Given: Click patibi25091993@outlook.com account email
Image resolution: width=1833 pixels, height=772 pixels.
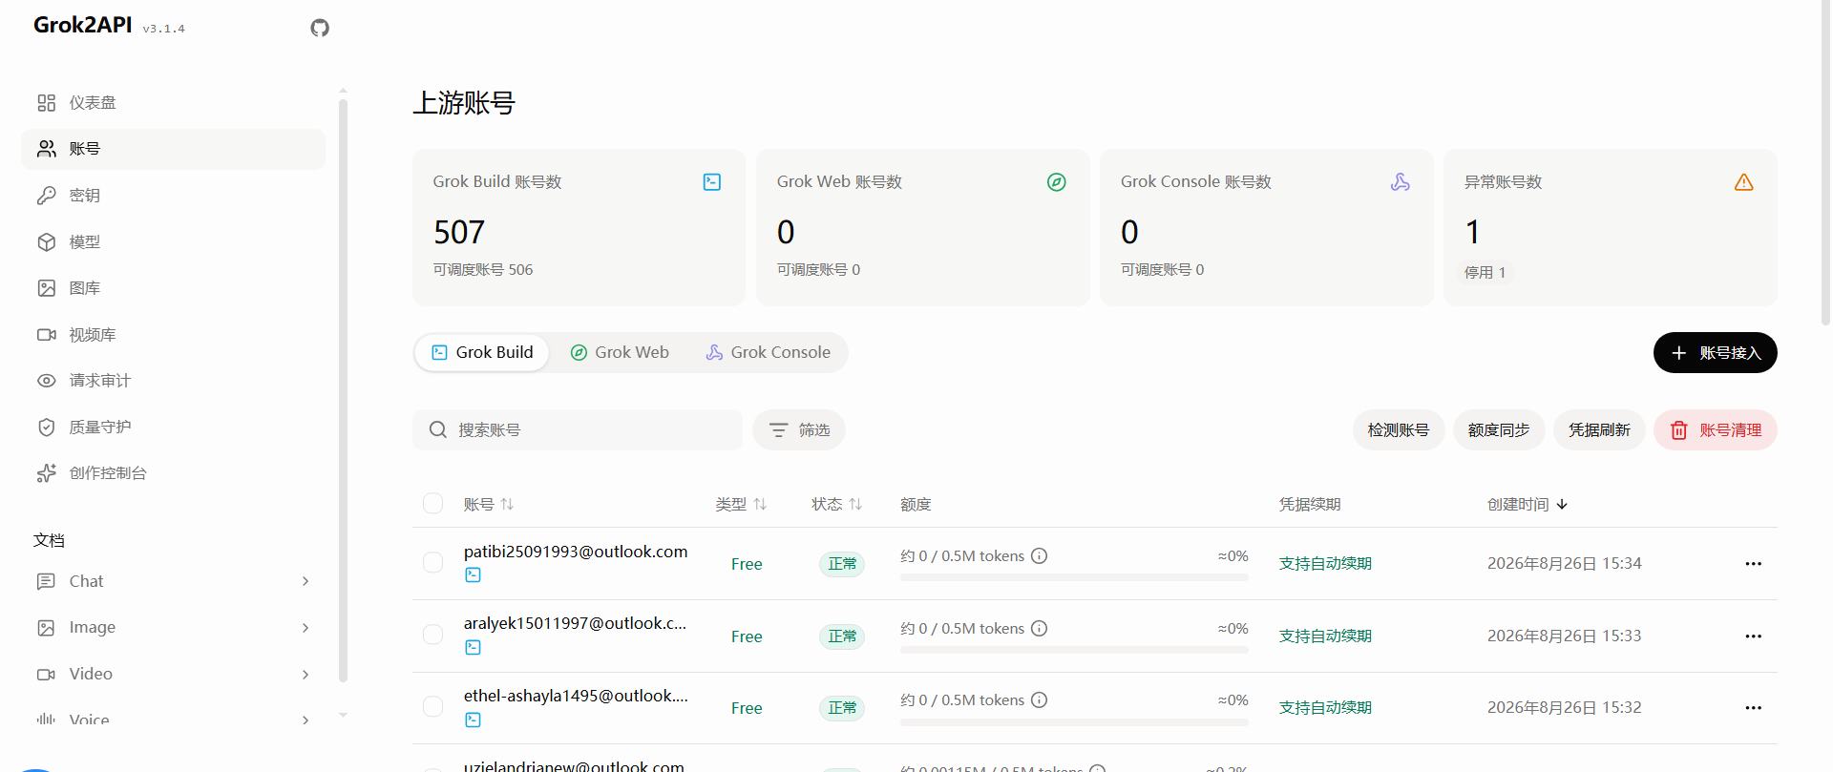Looking at the screenshot, I should (576, 552).
